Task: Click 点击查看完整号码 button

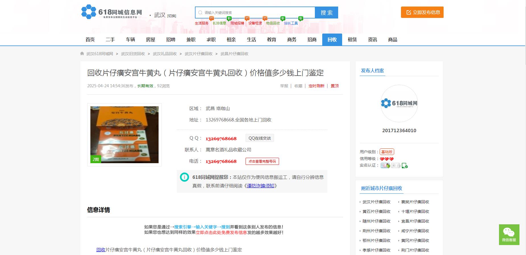Action: (262, 161)
